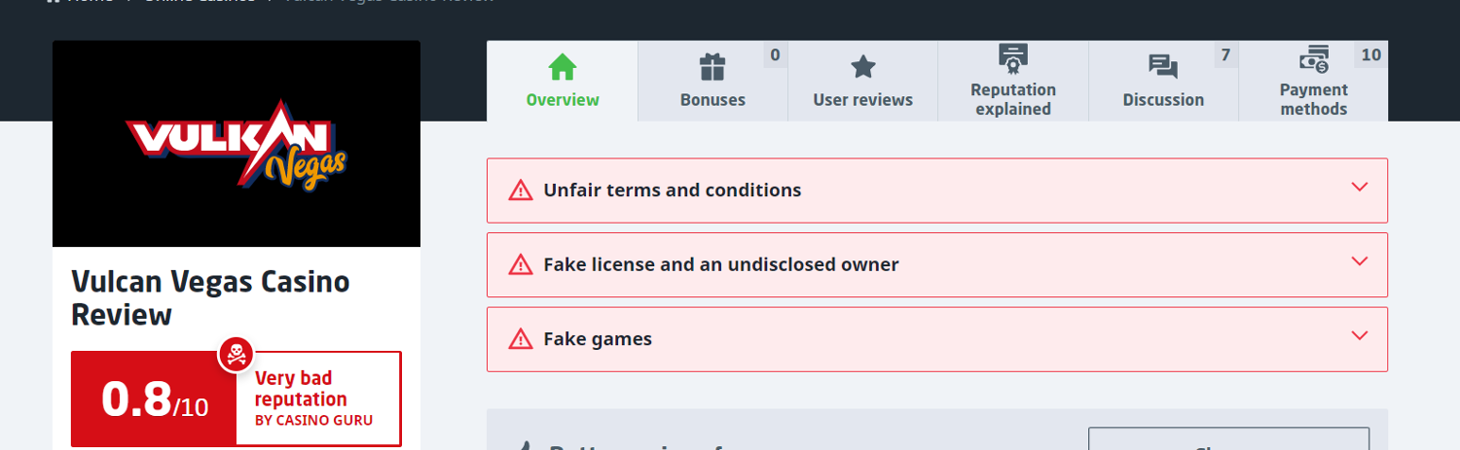Viewport: 1460px width, 450px height.
Task: Click the gift box Bonuses icon
Action: (x=712, y=67)
